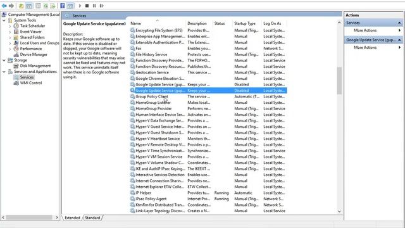Collapse the System Tools tree node
This screenshot has width=405, height=228.
point(4,20)
